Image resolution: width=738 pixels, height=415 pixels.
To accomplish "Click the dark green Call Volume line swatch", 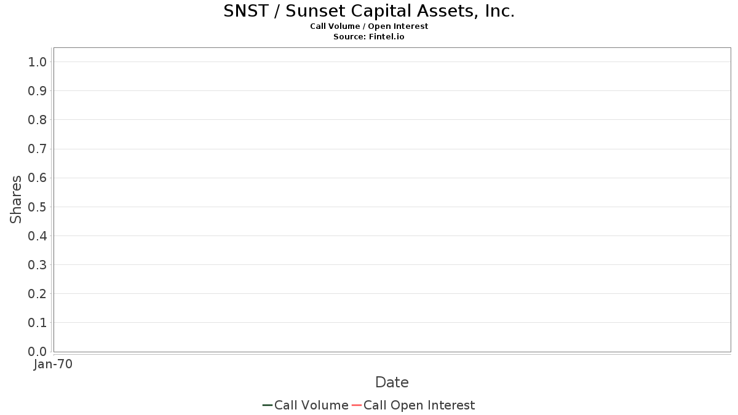I will tap(267, 405).
